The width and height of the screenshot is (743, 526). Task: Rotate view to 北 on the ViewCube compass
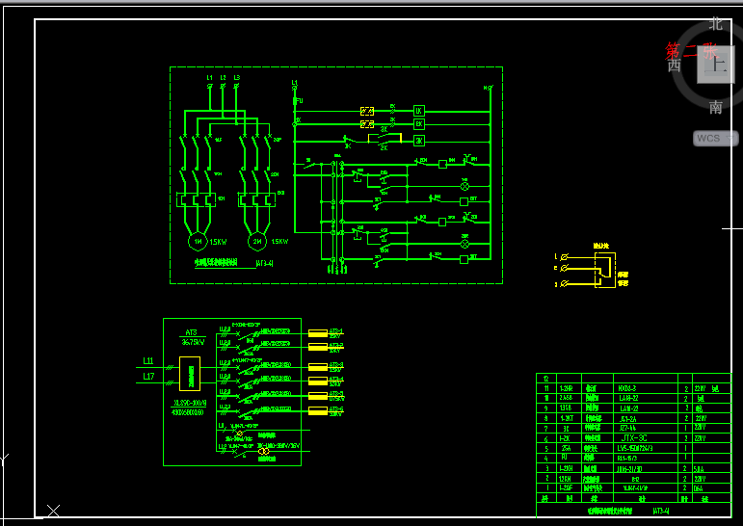tap(715, 24)
